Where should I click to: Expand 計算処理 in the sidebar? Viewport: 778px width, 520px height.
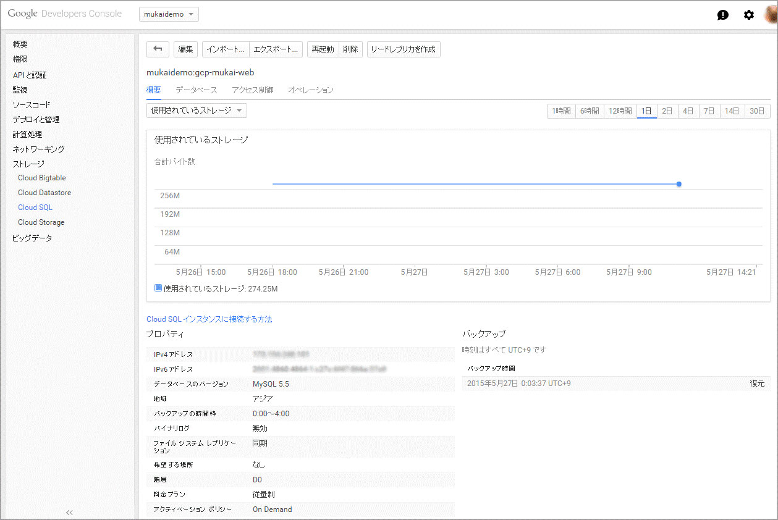[x=27, y=135]
